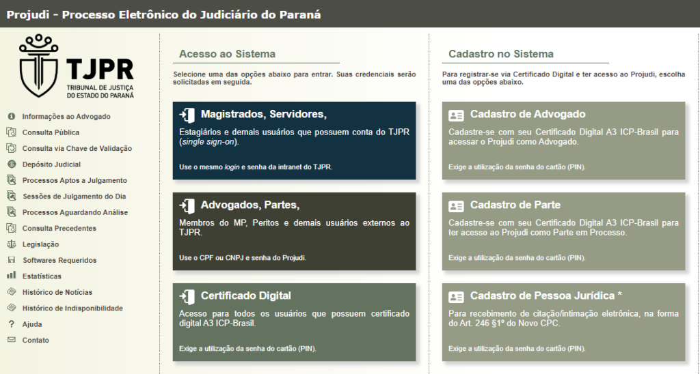Open Softwares Requeridos
This screenshot has width=700, height=374.
click(x=59, y=260)
